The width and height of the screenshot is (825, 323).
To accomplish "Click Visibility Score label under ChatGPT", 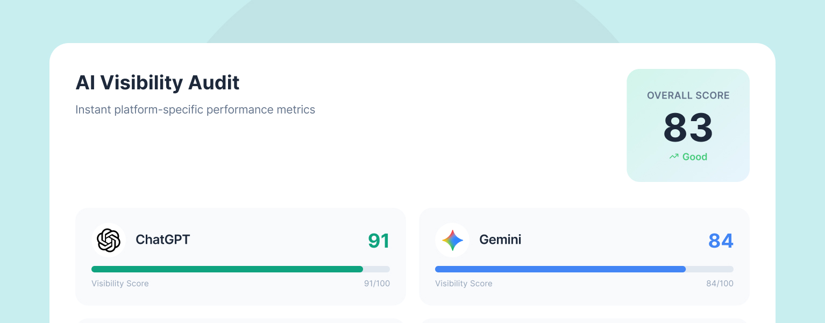I will [x=120, y=284].
